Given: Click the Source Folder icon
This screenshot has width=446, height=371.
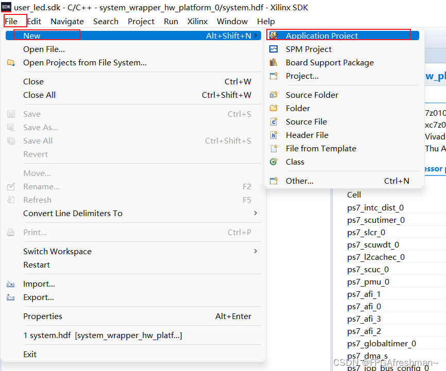Looking at the screenshot, I should 273,95.
